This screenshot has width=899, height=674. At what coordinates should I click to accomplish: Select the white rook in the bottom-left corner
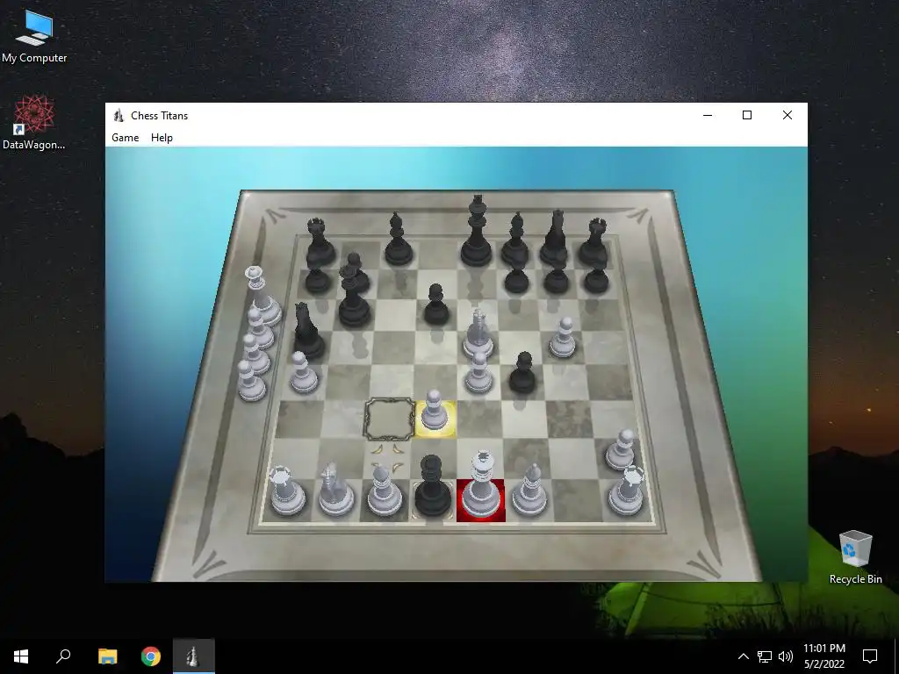(286, 491)
